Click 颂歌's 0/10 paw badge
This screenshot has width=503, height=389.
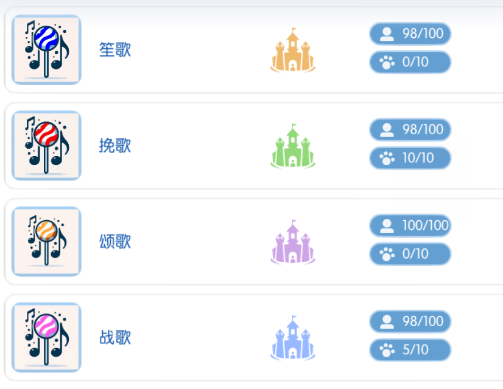pos(410,254)
